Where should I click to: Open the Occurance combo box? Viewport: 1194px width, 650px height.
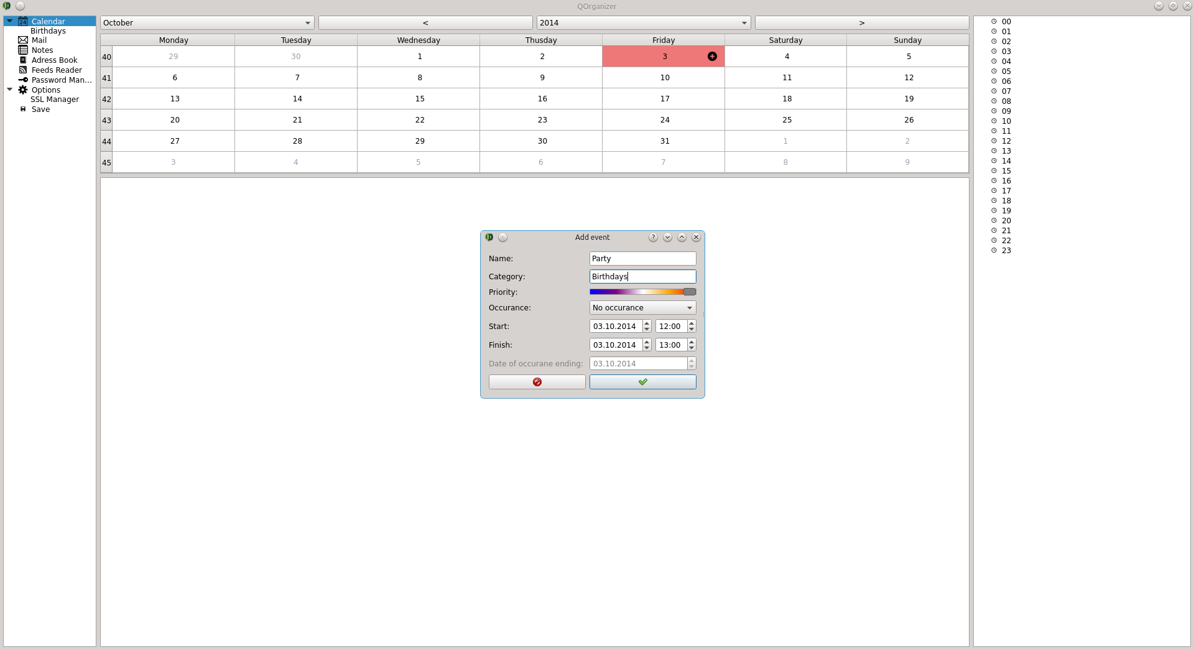click(643, 308)
